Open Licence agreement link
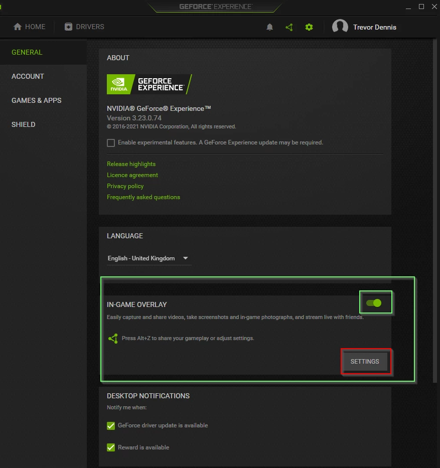The width and height of the screenshot is (440, 468). tap(132, 175)
